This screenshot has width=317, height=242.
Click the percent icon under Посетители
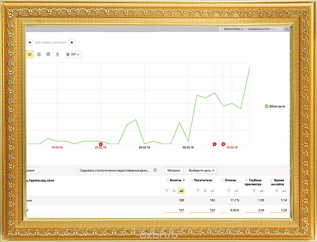tap(205, 191)
